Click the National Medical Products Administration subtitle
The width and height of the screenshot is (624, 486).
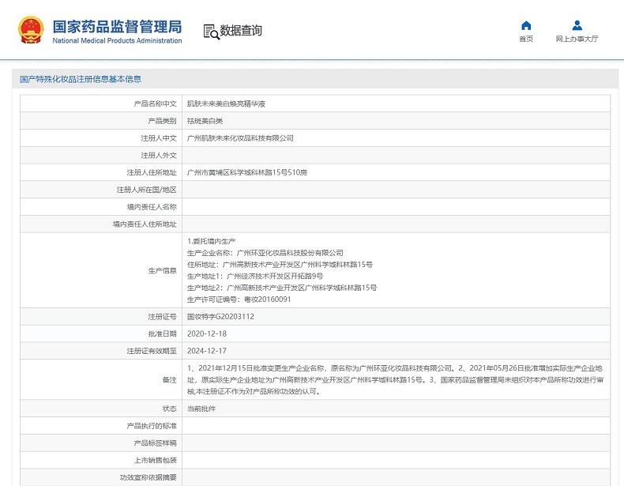click(117, 41)
